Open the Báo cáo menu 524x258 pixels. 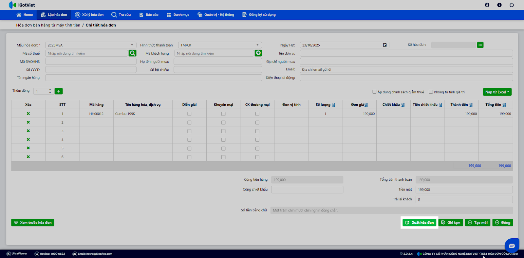[149, 15]
